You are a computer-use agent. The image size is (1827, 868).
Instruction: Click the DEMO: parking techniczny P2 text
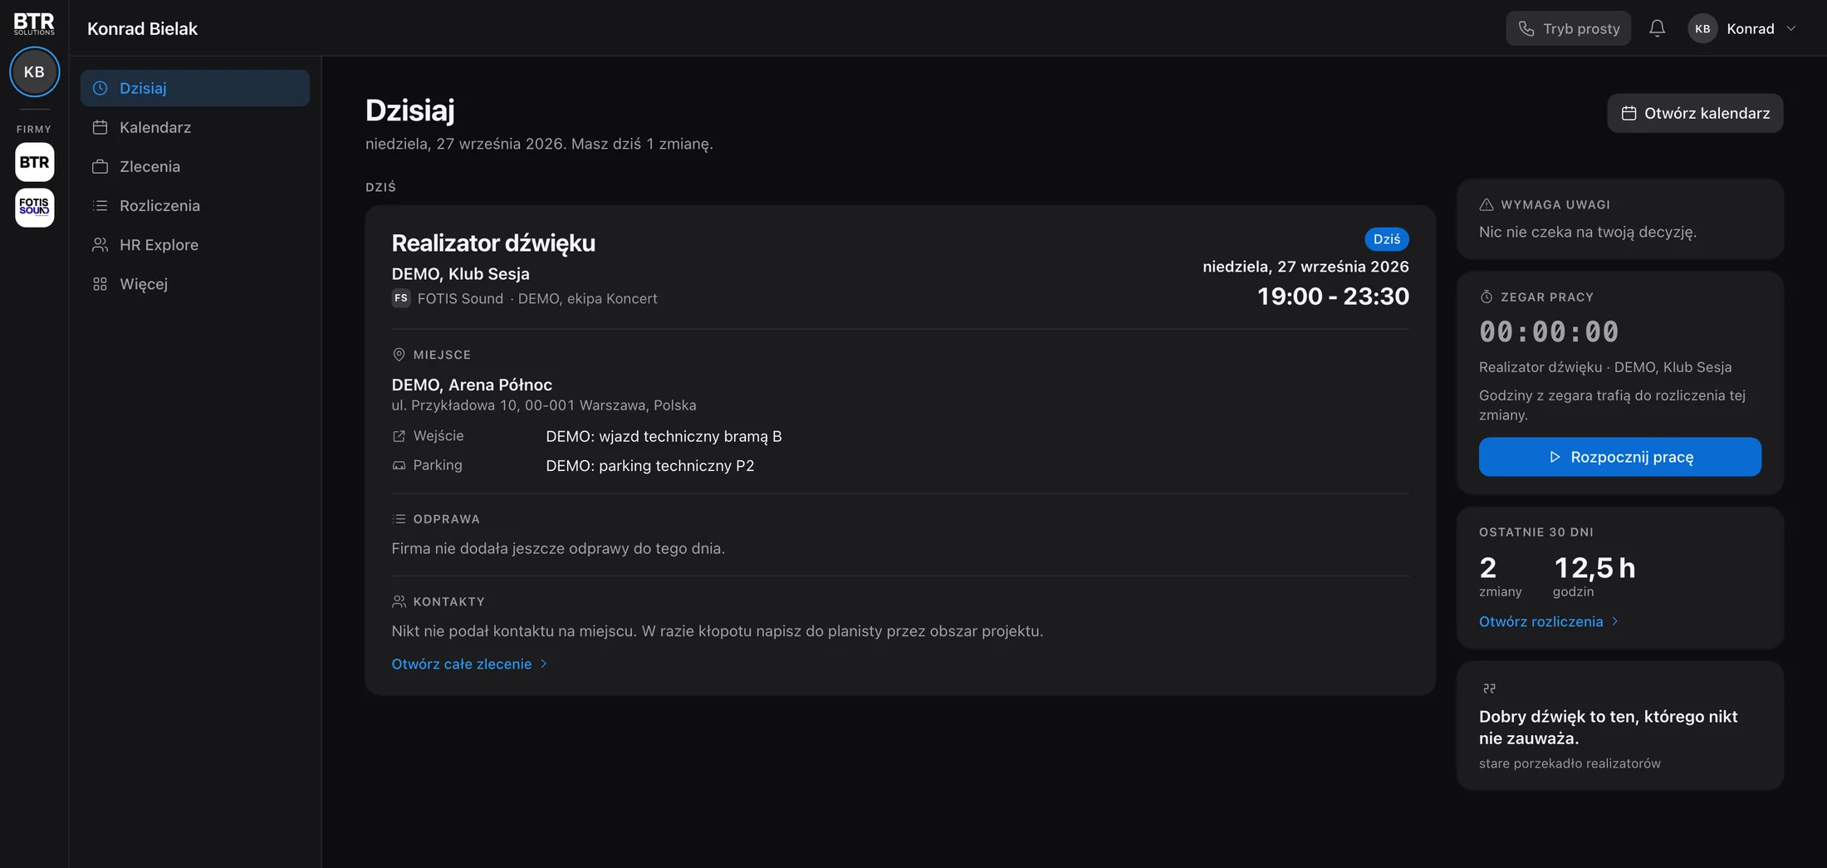pos(650,465)
